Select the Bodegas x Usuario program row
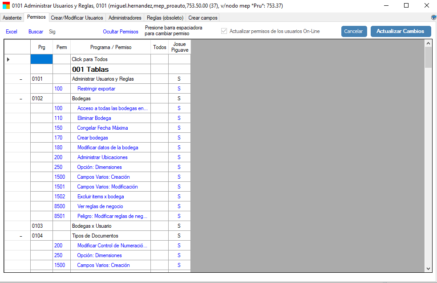Viewport: 437px width, 283px height. (111, 226)
